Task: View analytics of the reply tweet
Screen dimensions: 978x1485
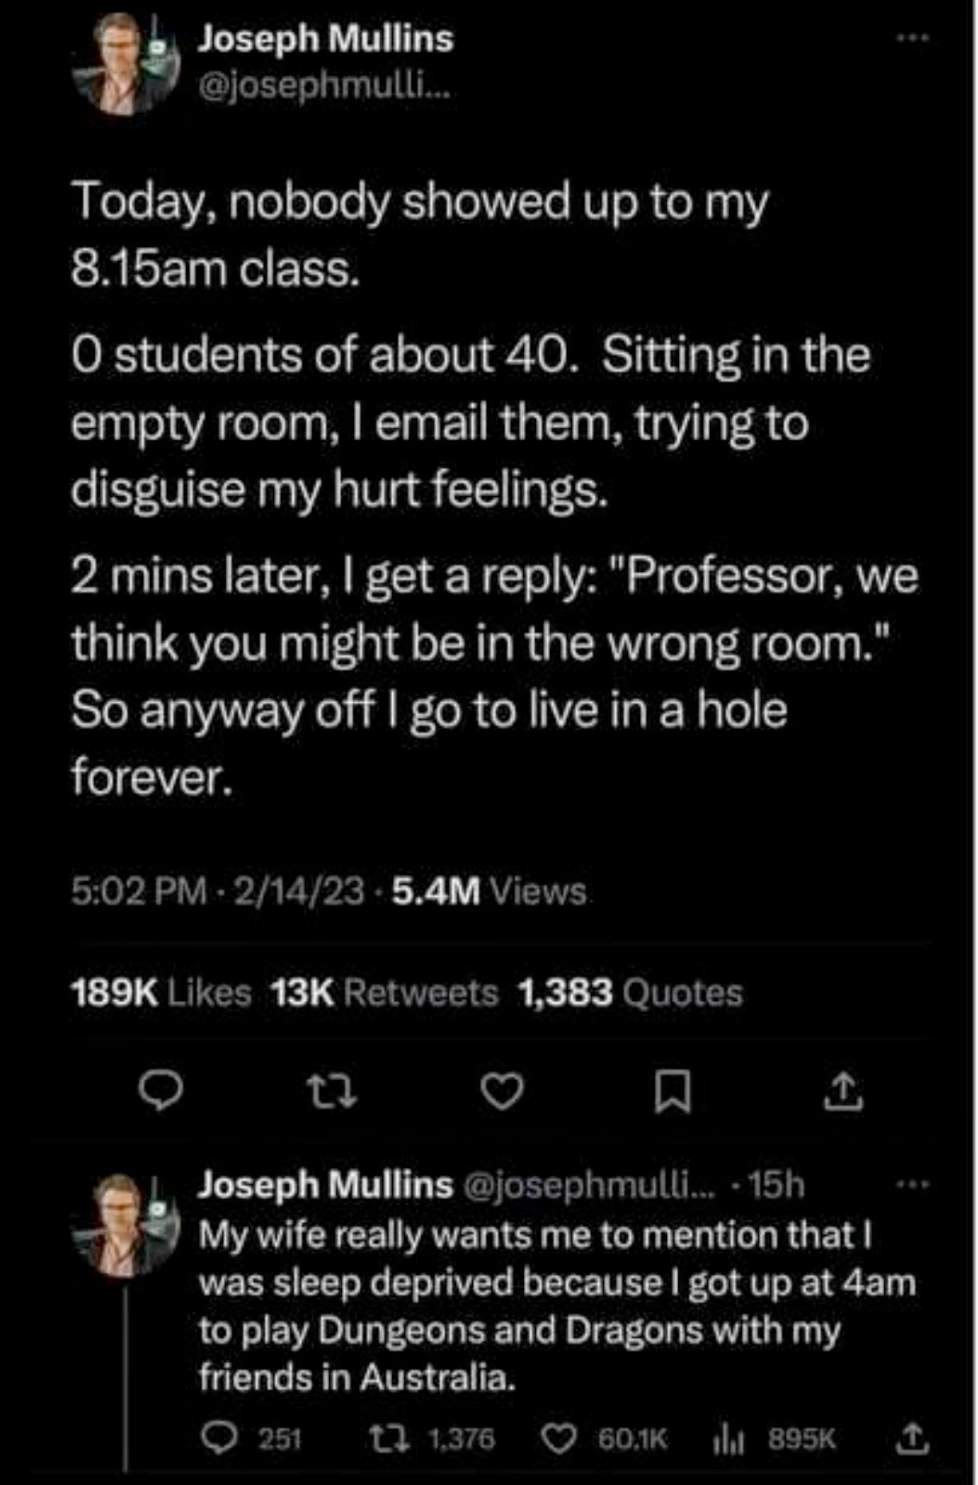Action: click(x=731, y=1438)
